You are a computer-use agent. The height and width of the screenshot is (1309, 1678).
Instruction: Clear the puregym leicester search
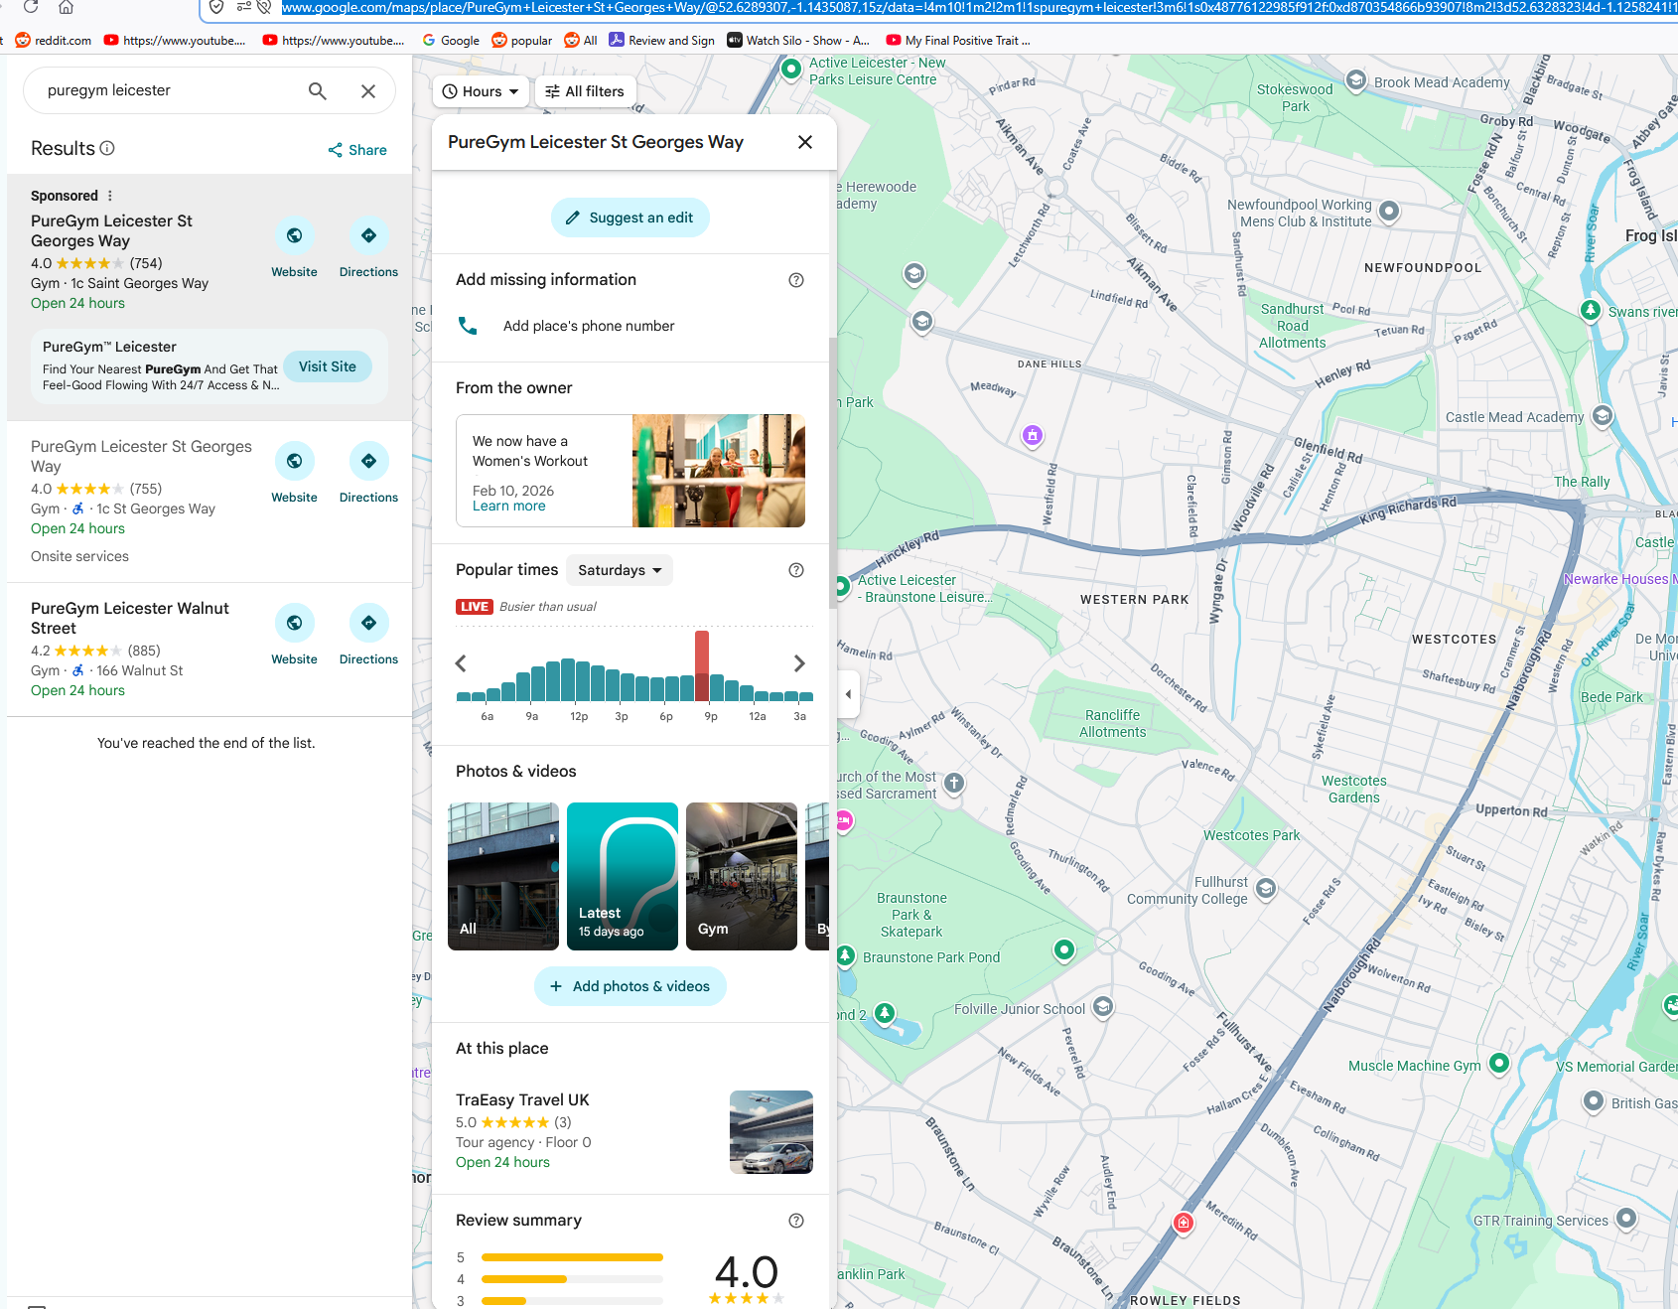coord(368,91)
